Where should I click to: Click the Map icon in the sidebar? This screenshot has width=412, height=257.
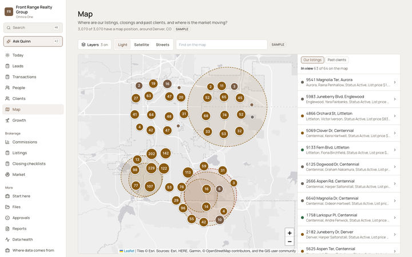(7, 109)
